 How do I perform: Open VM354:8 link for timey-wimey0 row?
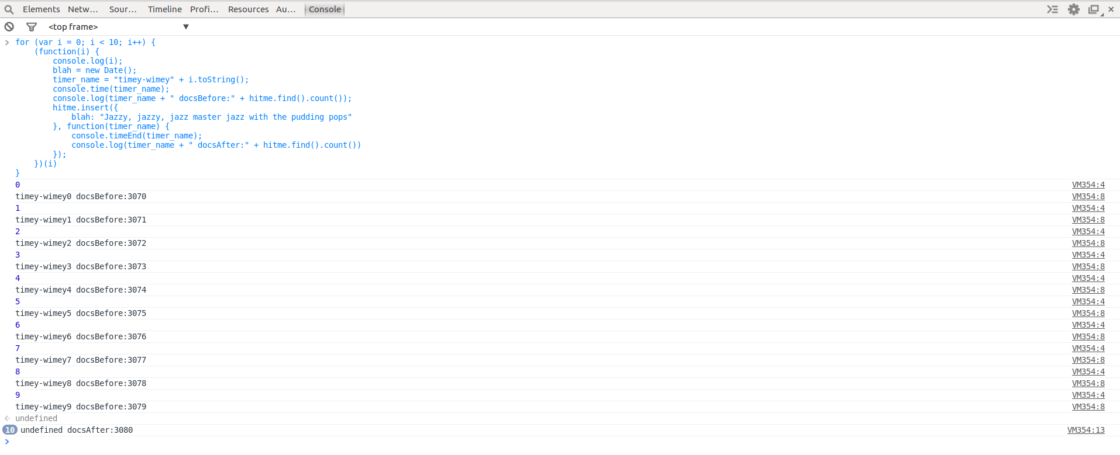1088,197
